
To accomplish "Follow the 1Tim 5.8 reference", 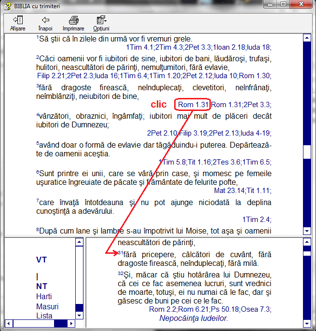I will click(172, 162).
